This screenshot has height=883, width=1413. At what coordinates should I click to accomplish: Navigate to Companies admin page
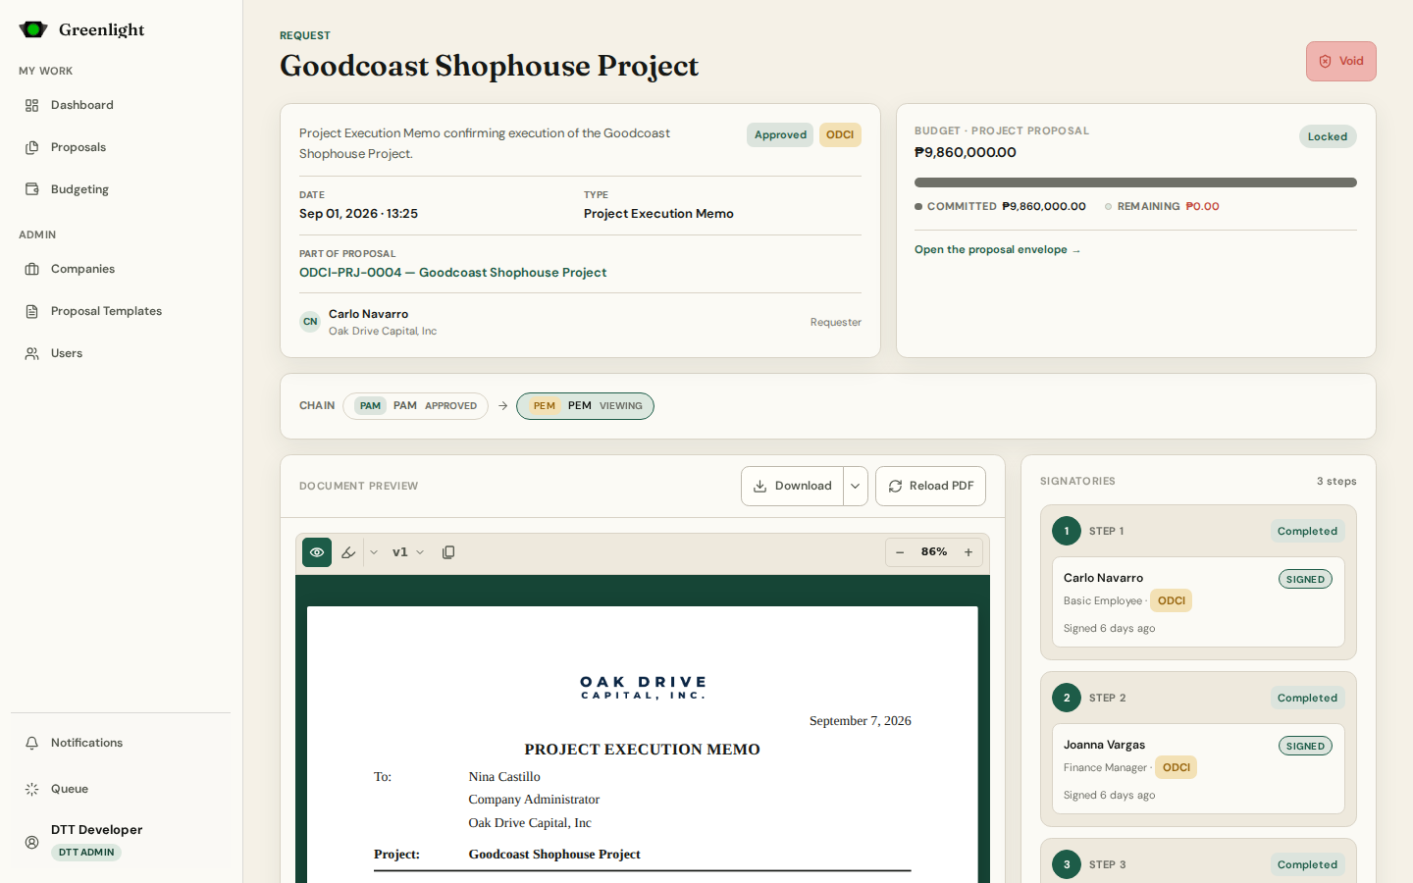point(121,269)
